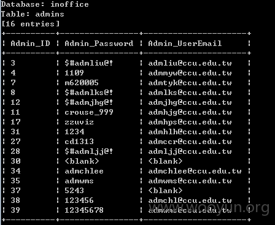Click the 'Table: admins' line

(x=33, y=14)
